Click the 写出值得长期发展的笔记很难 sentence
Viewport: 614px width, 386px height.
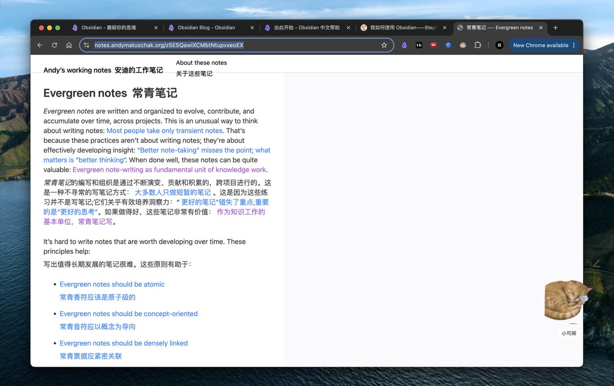[x=117, y=265]
